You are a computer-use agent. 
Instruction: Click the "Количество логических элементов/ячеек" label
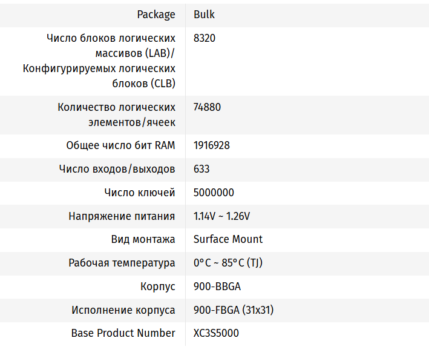117,114
